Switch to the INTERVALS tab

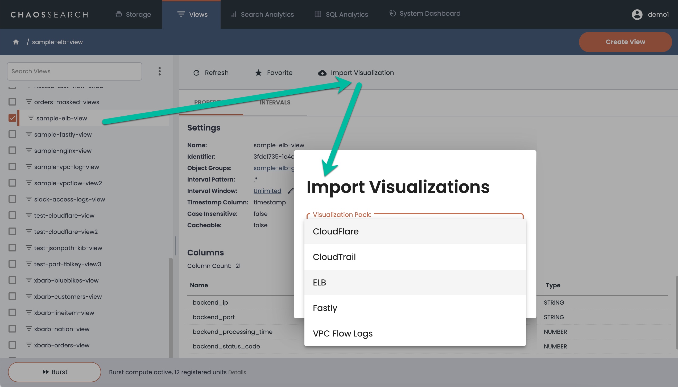tap(275, 103)
